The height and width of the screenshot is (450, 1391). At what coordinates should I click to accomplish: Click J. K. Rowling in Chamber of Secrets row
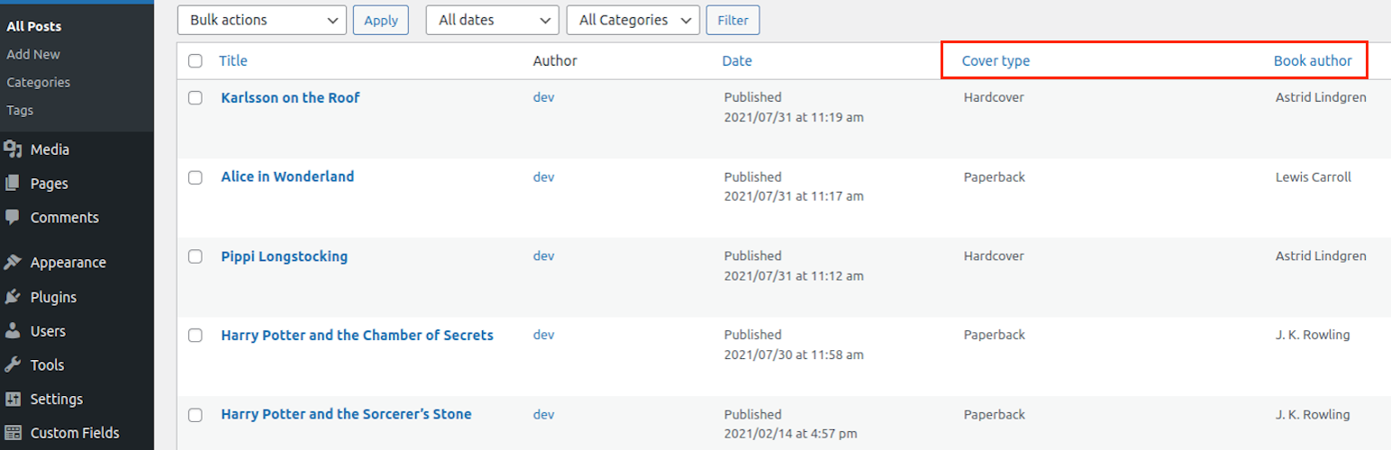pyautogui.click(x=1313, y=336)
